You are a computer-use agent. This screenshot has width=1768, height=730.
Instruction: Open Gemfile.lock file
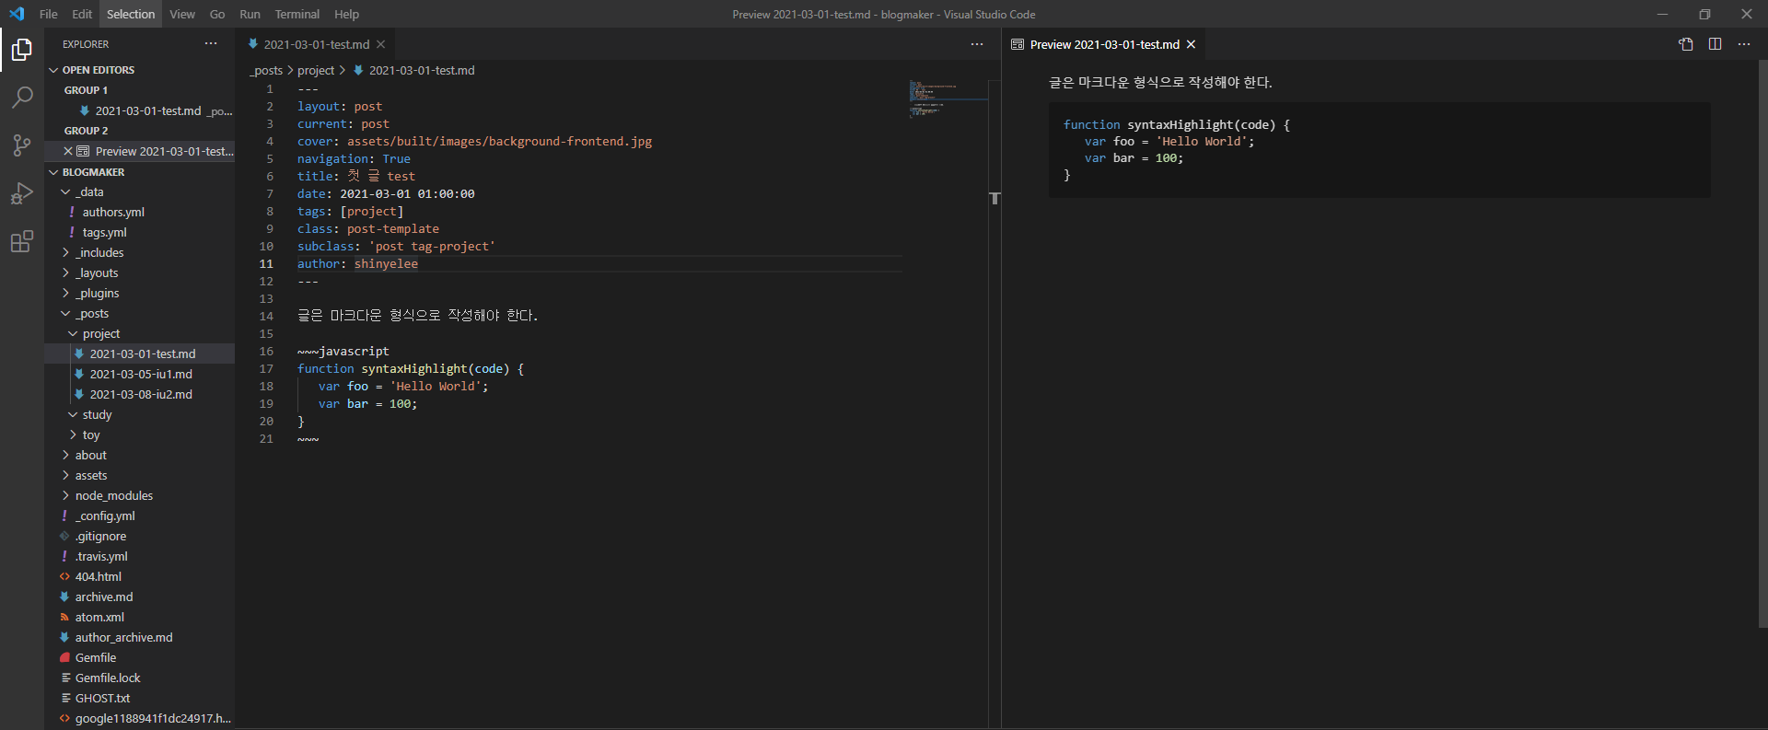(x=140, y=678)
